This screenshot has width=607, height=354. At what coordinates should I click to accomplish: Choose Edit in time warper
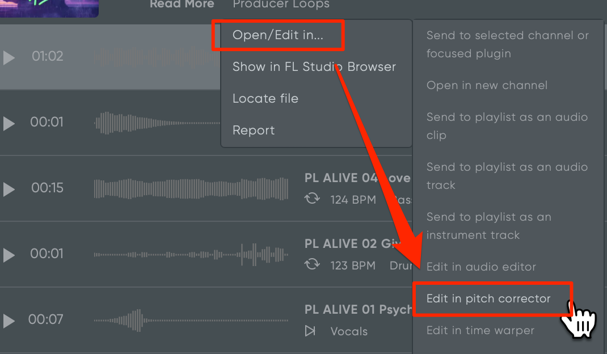(x=480, y=330)
